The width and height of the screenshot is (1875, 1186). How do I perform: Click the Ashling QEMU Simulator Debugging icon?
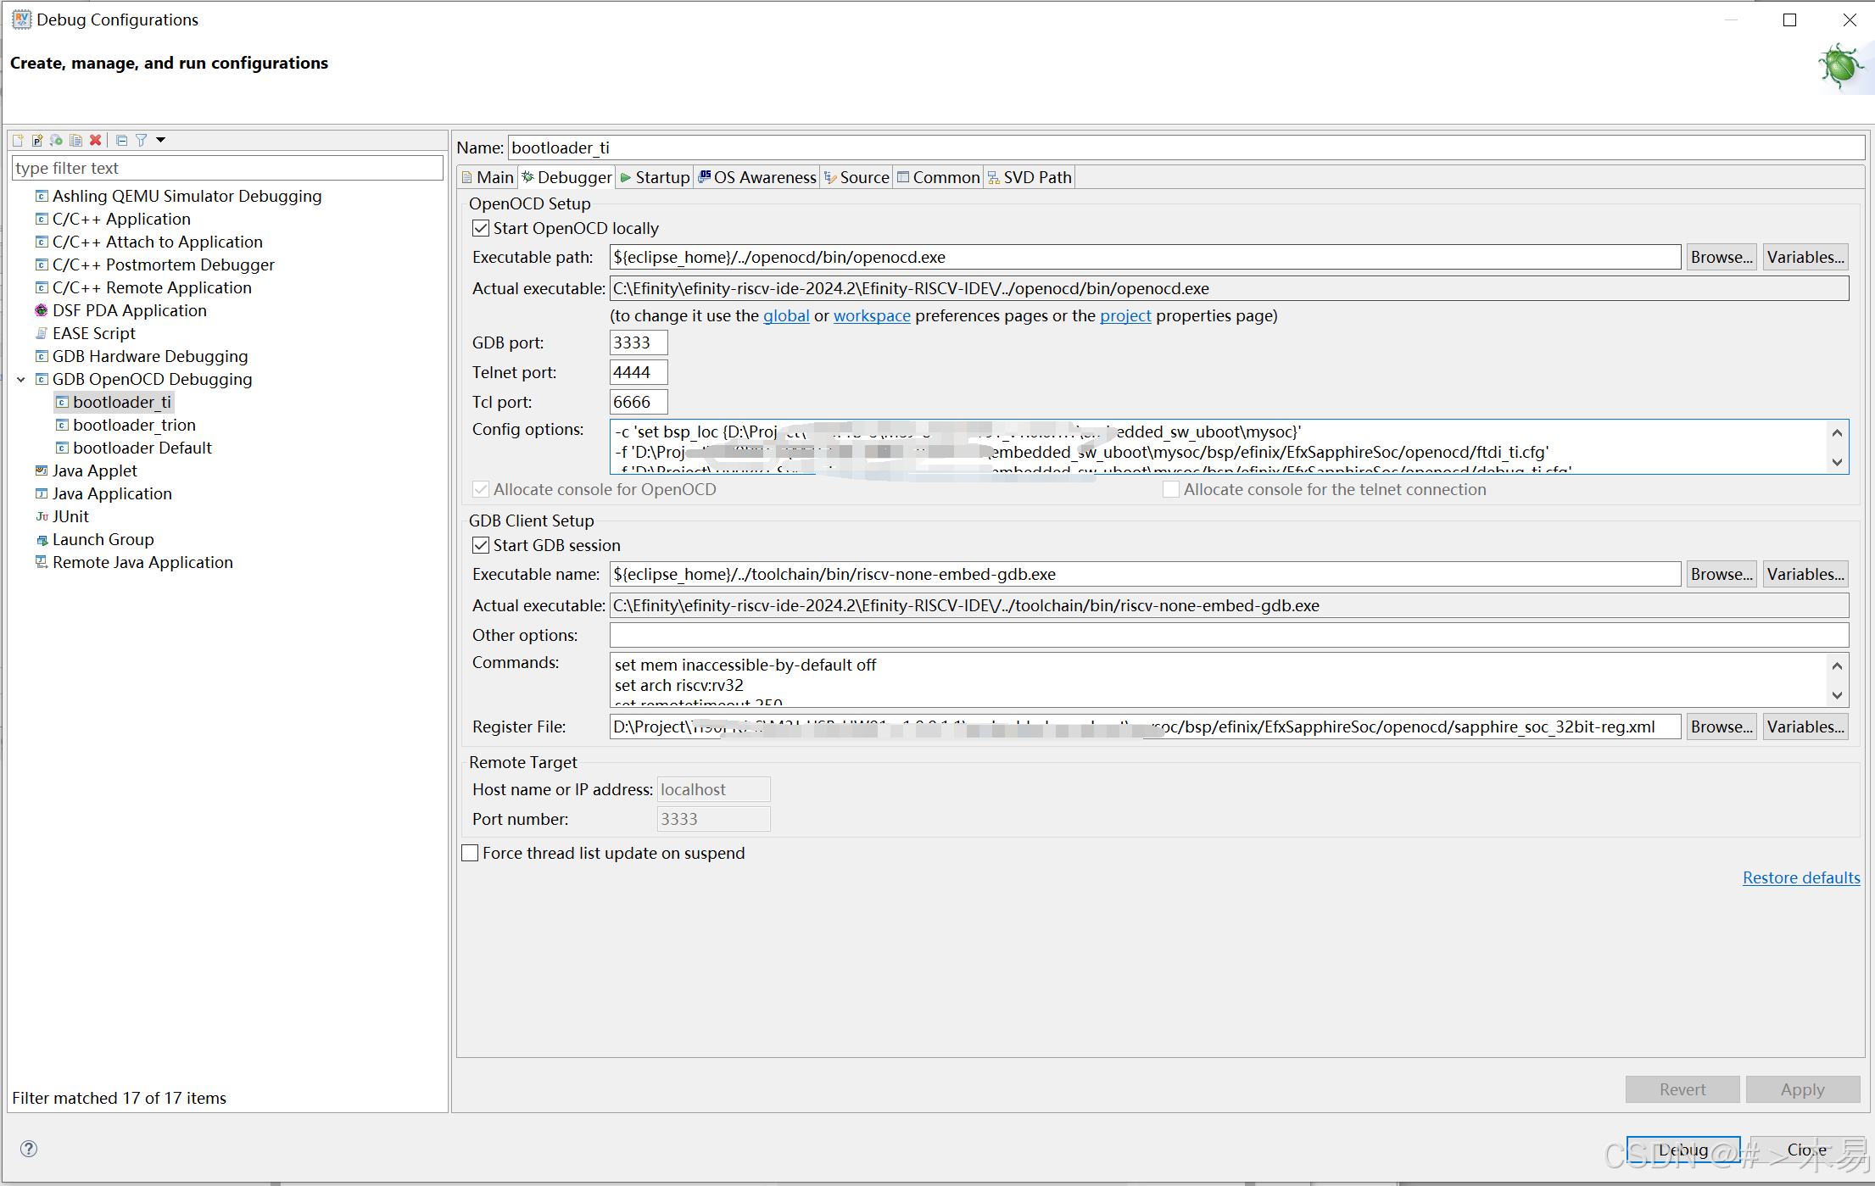tap(42, 196)
